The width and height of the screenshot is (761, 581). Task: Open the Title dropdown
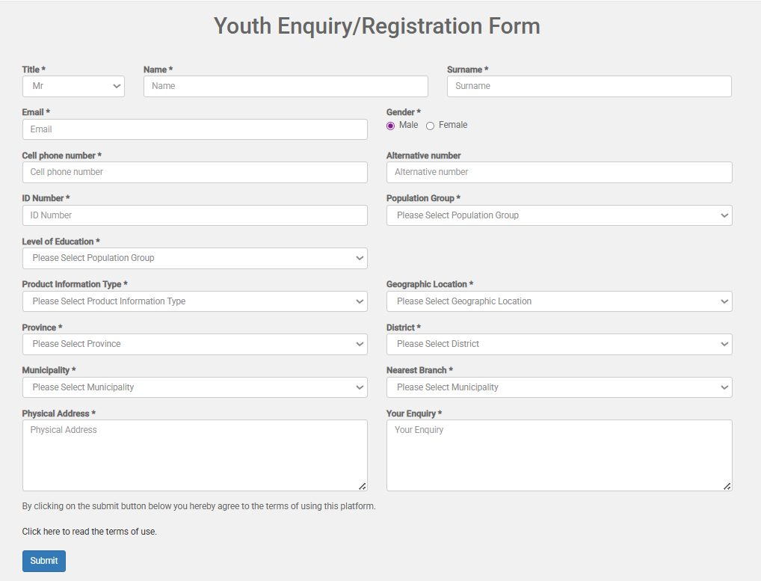[x=73, y=86]
